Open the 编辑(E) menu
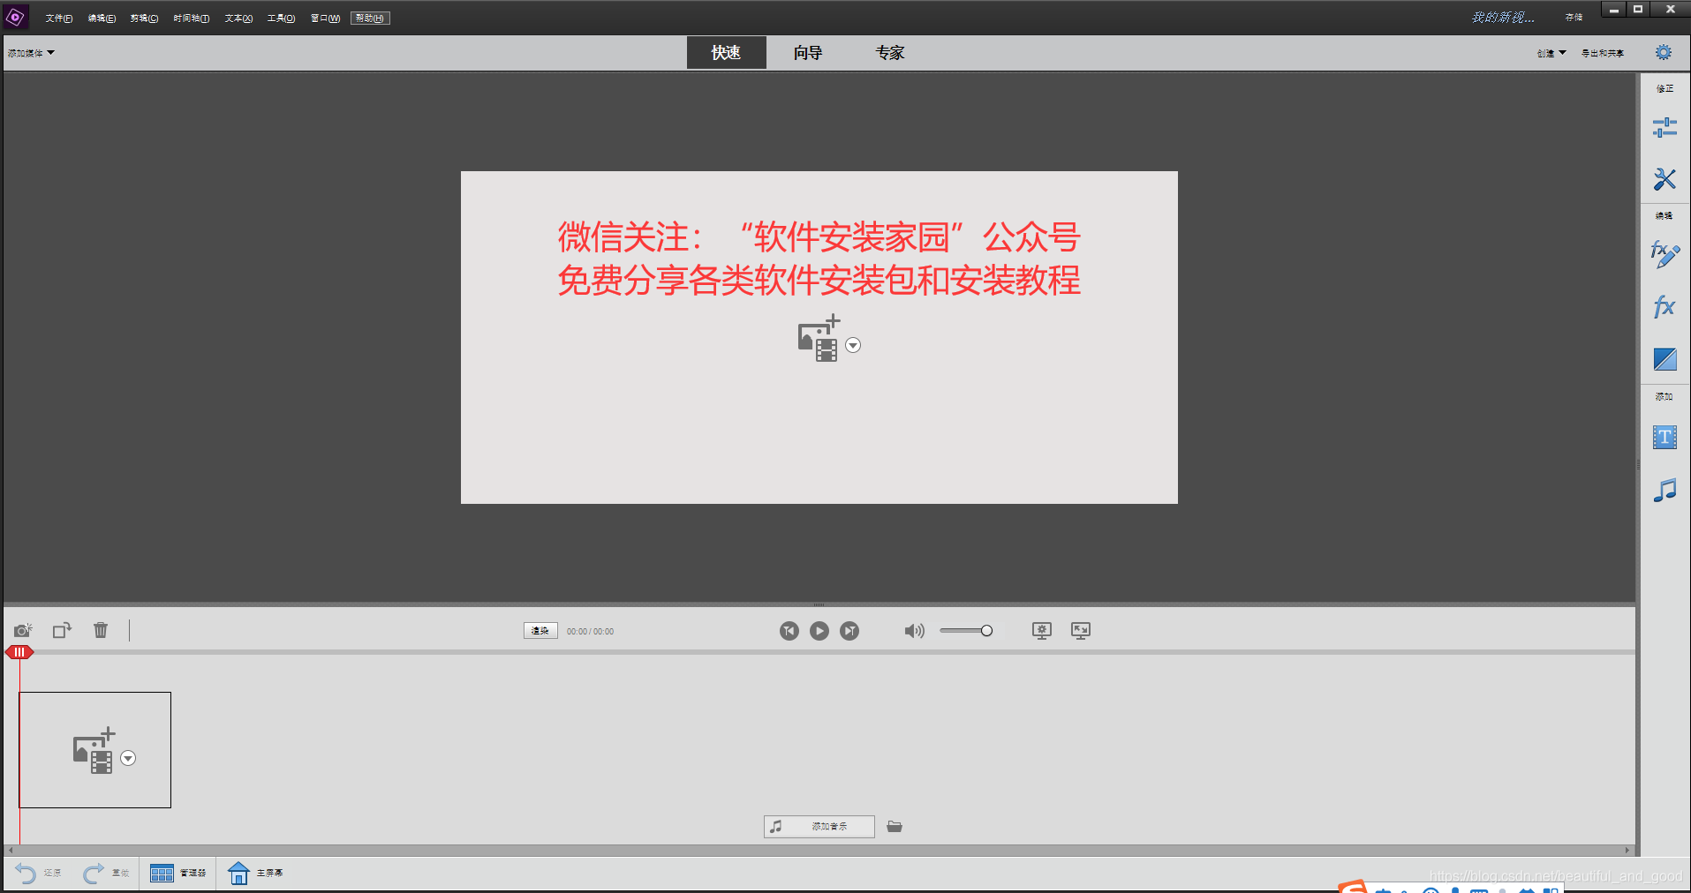The image size is (1691, 893). (102, 19)
